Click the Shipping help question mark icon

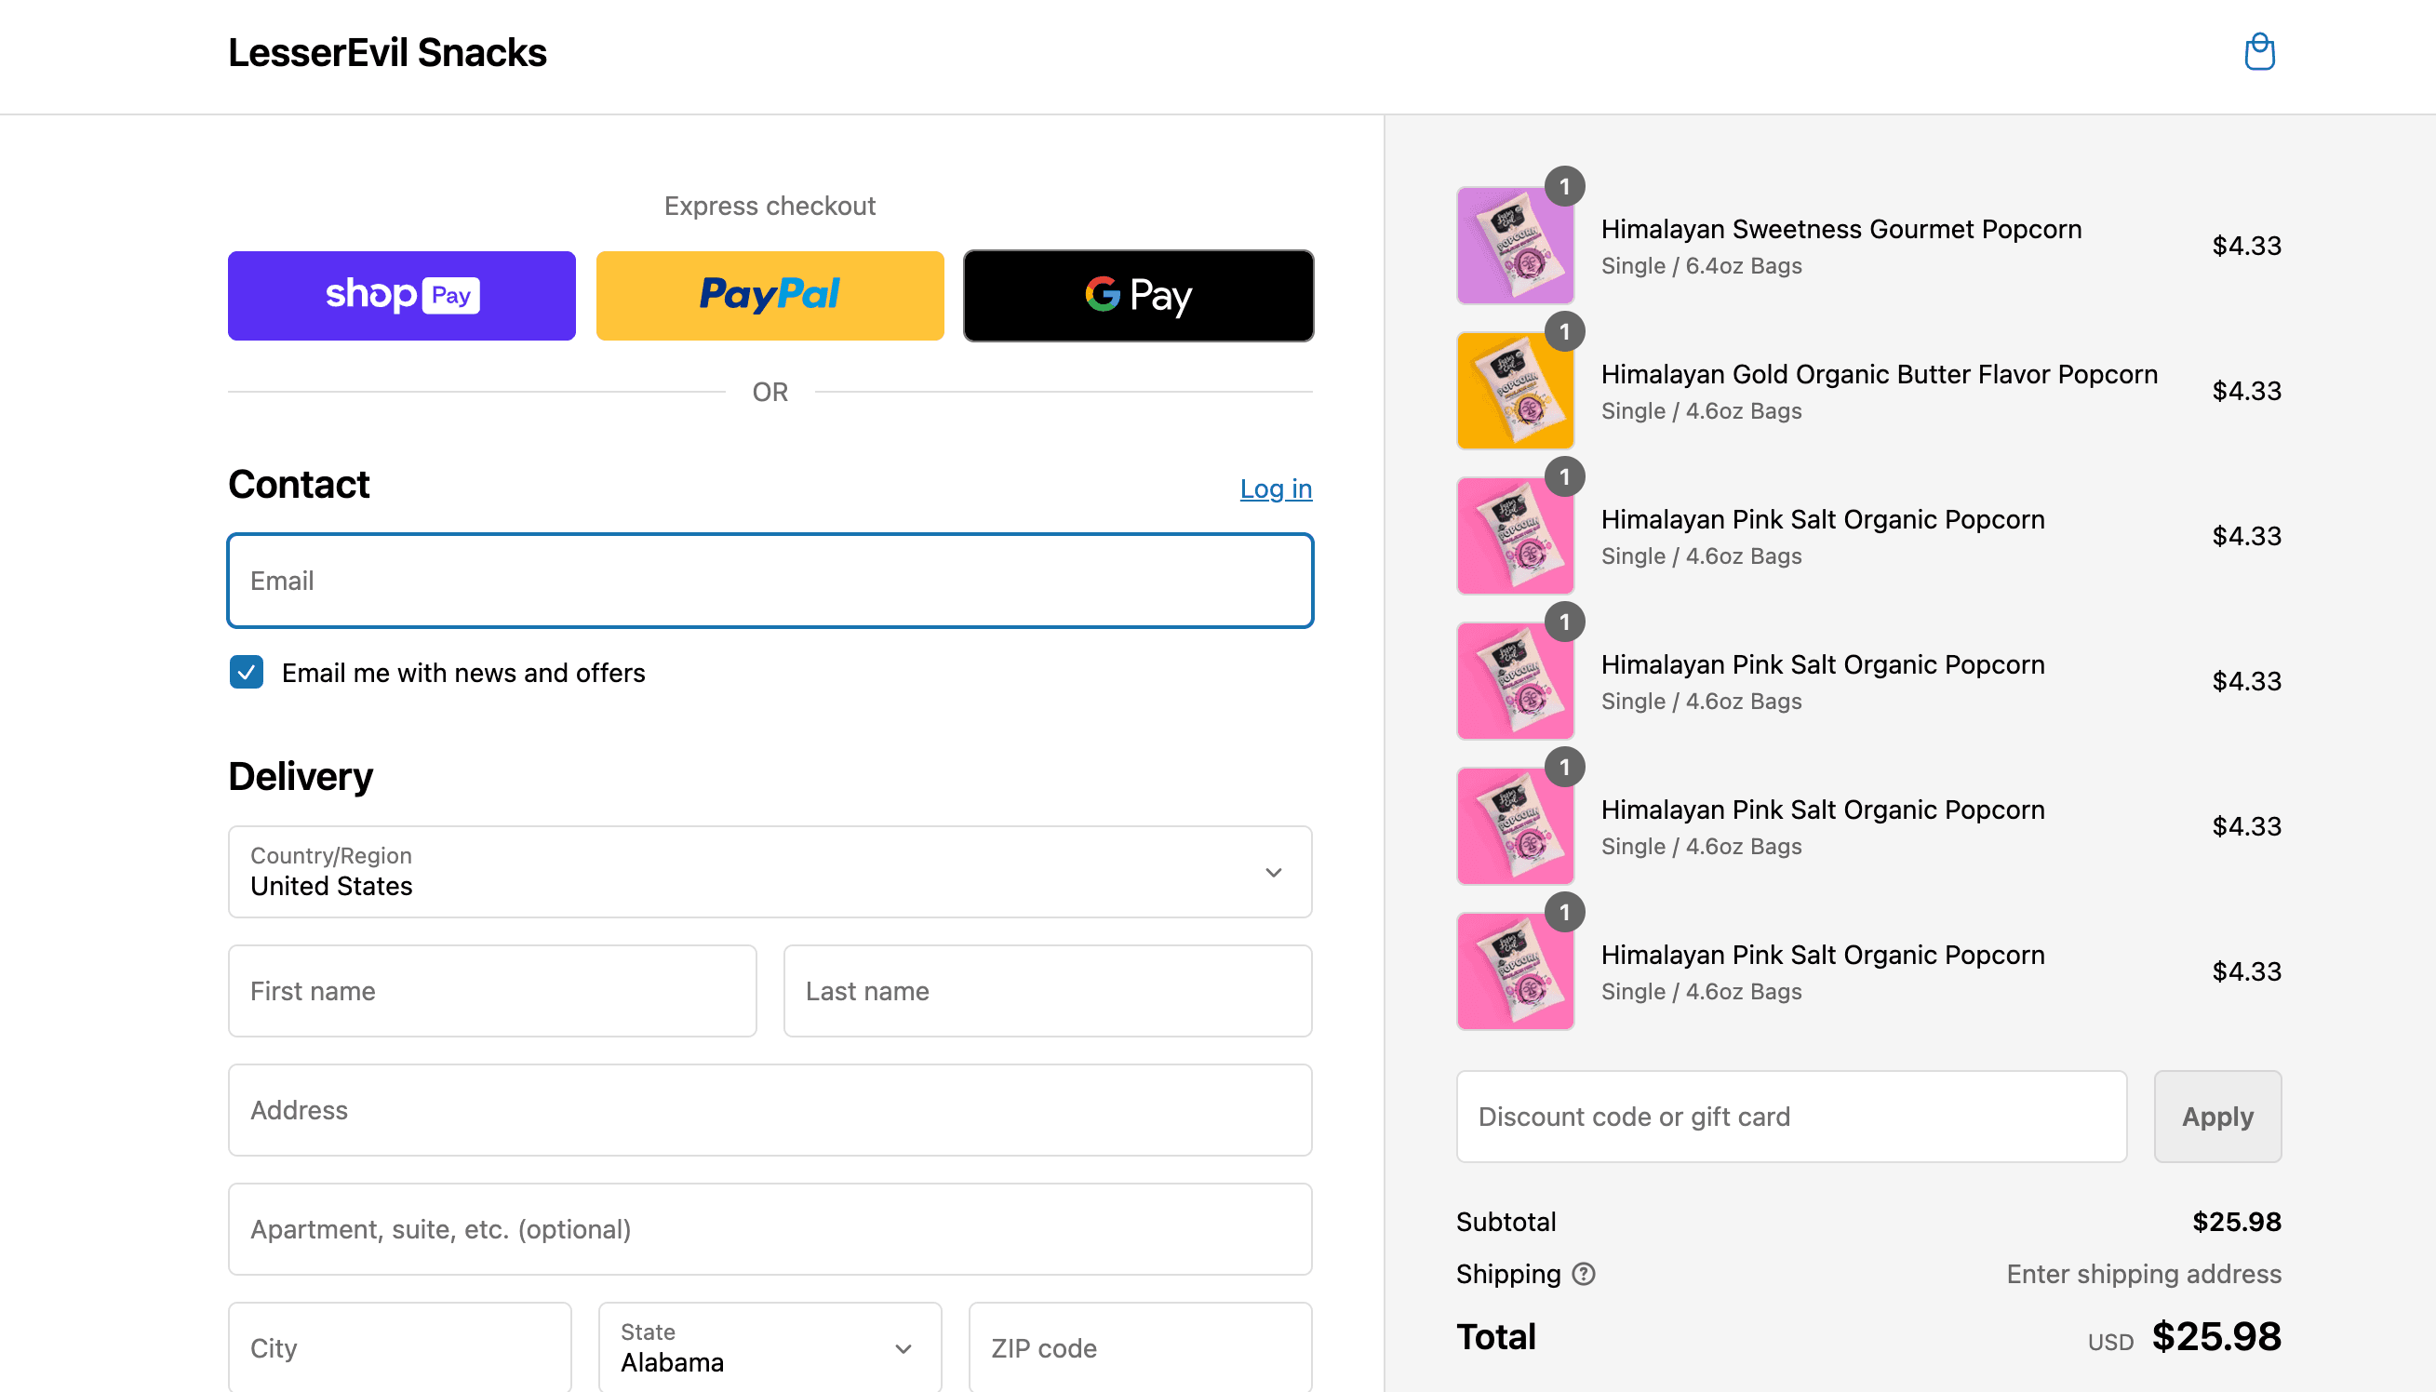point(1583,1274)
